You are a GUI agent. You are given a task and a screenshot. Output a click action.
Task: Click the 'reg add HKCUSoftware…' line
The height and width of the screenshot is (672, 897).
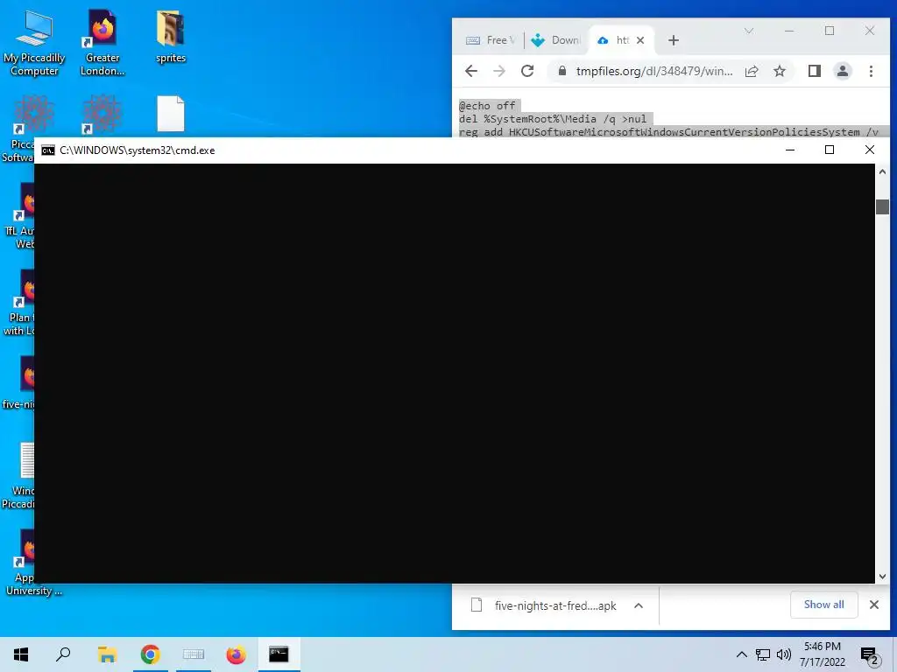[668, 131]
